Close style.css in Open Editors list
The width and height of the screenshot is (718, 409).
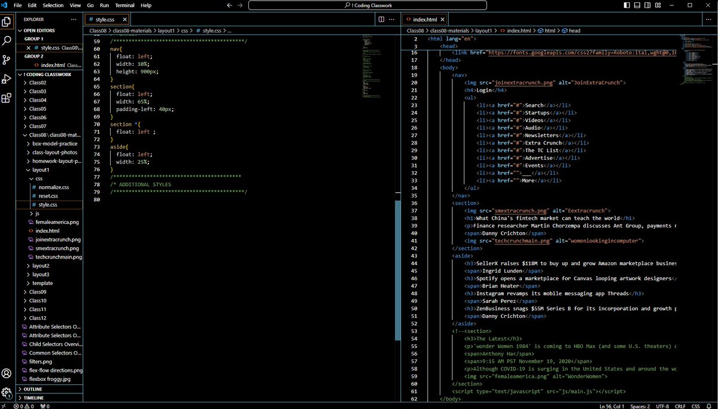point(28,47)
